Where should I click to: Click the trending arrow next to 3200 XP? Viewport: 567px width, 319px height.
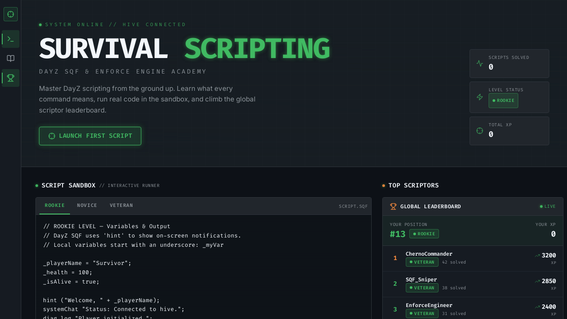[x=537, y=256]
